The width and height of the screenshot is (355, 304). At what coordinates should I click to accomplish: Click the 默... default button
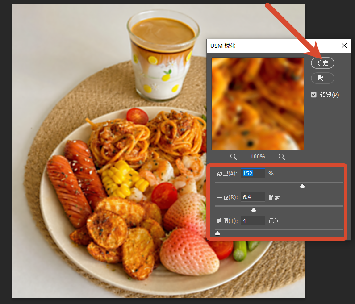(322, 78)
